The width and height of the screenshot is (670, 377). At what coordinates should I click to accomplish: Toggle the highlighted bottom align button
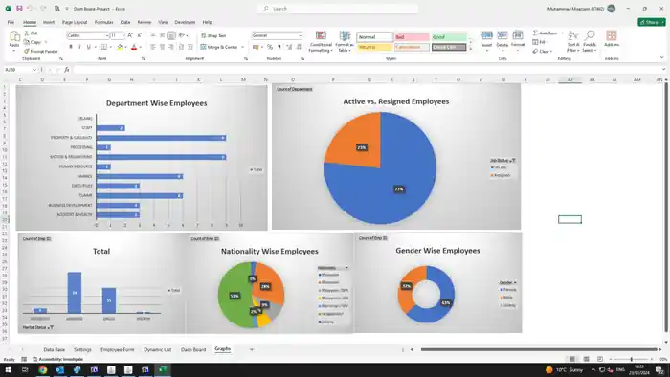click(x=171, y=35)
